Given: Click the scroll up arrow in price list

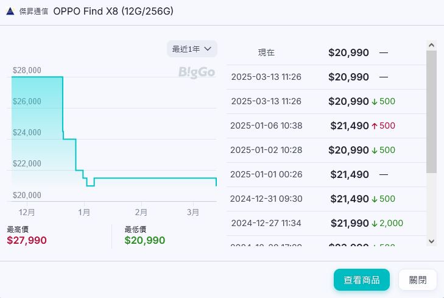Looking at the screenshot, I should tap(431, 46).
